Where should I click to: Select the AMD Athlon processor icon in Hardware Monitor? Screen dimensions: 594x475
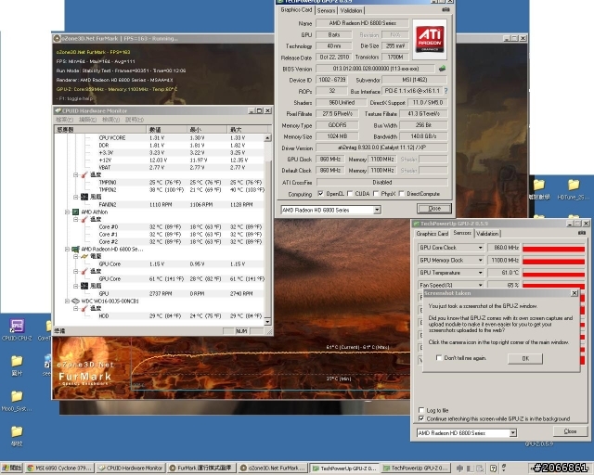(75, 212)
